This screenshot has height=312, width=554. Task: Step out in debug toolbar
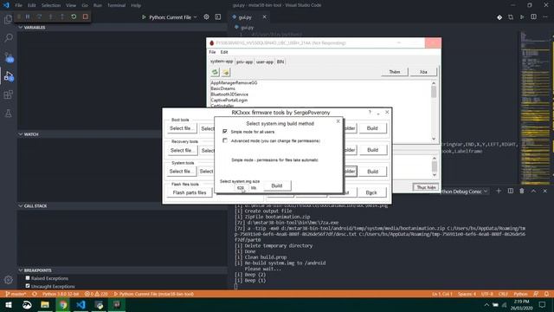[62, 16]
